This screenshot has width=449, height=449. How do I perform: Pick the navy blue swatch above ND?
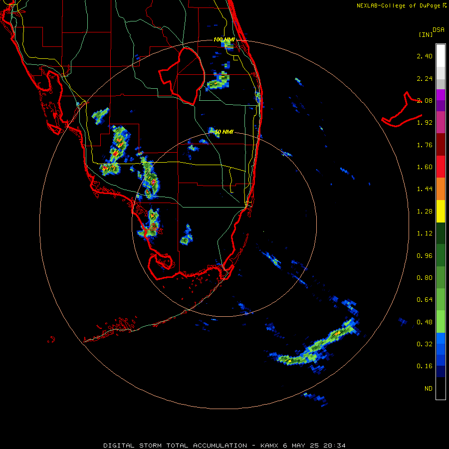(x=441, y=372)
